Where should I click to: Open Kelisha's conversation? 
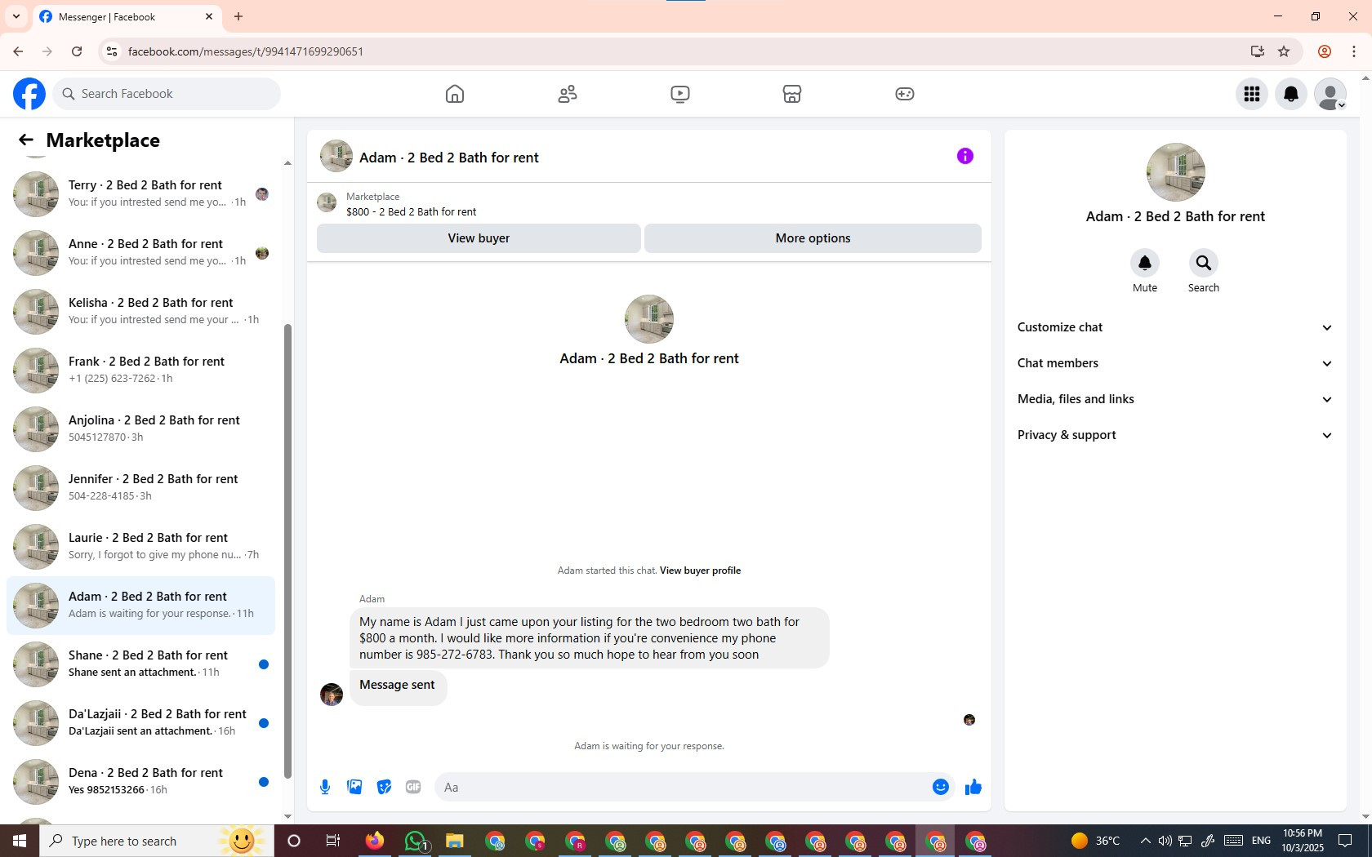[x=140, y=312]
